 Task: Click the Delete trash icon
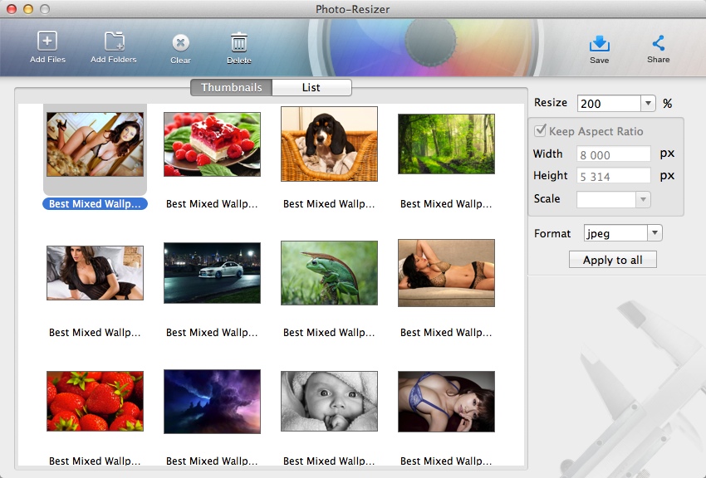[238, 42]
